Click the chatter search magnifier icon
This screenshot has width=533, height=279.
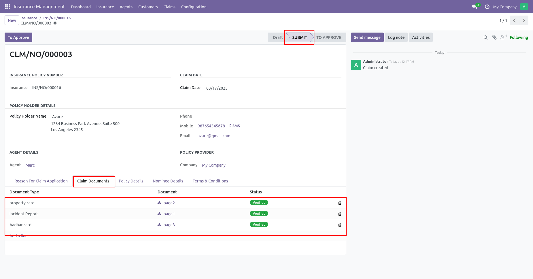pyautogui.click(x=486, y=37)
